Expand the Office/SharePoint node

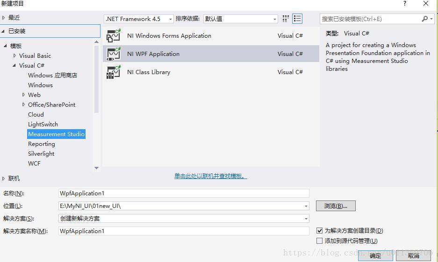tap(23, 104)
